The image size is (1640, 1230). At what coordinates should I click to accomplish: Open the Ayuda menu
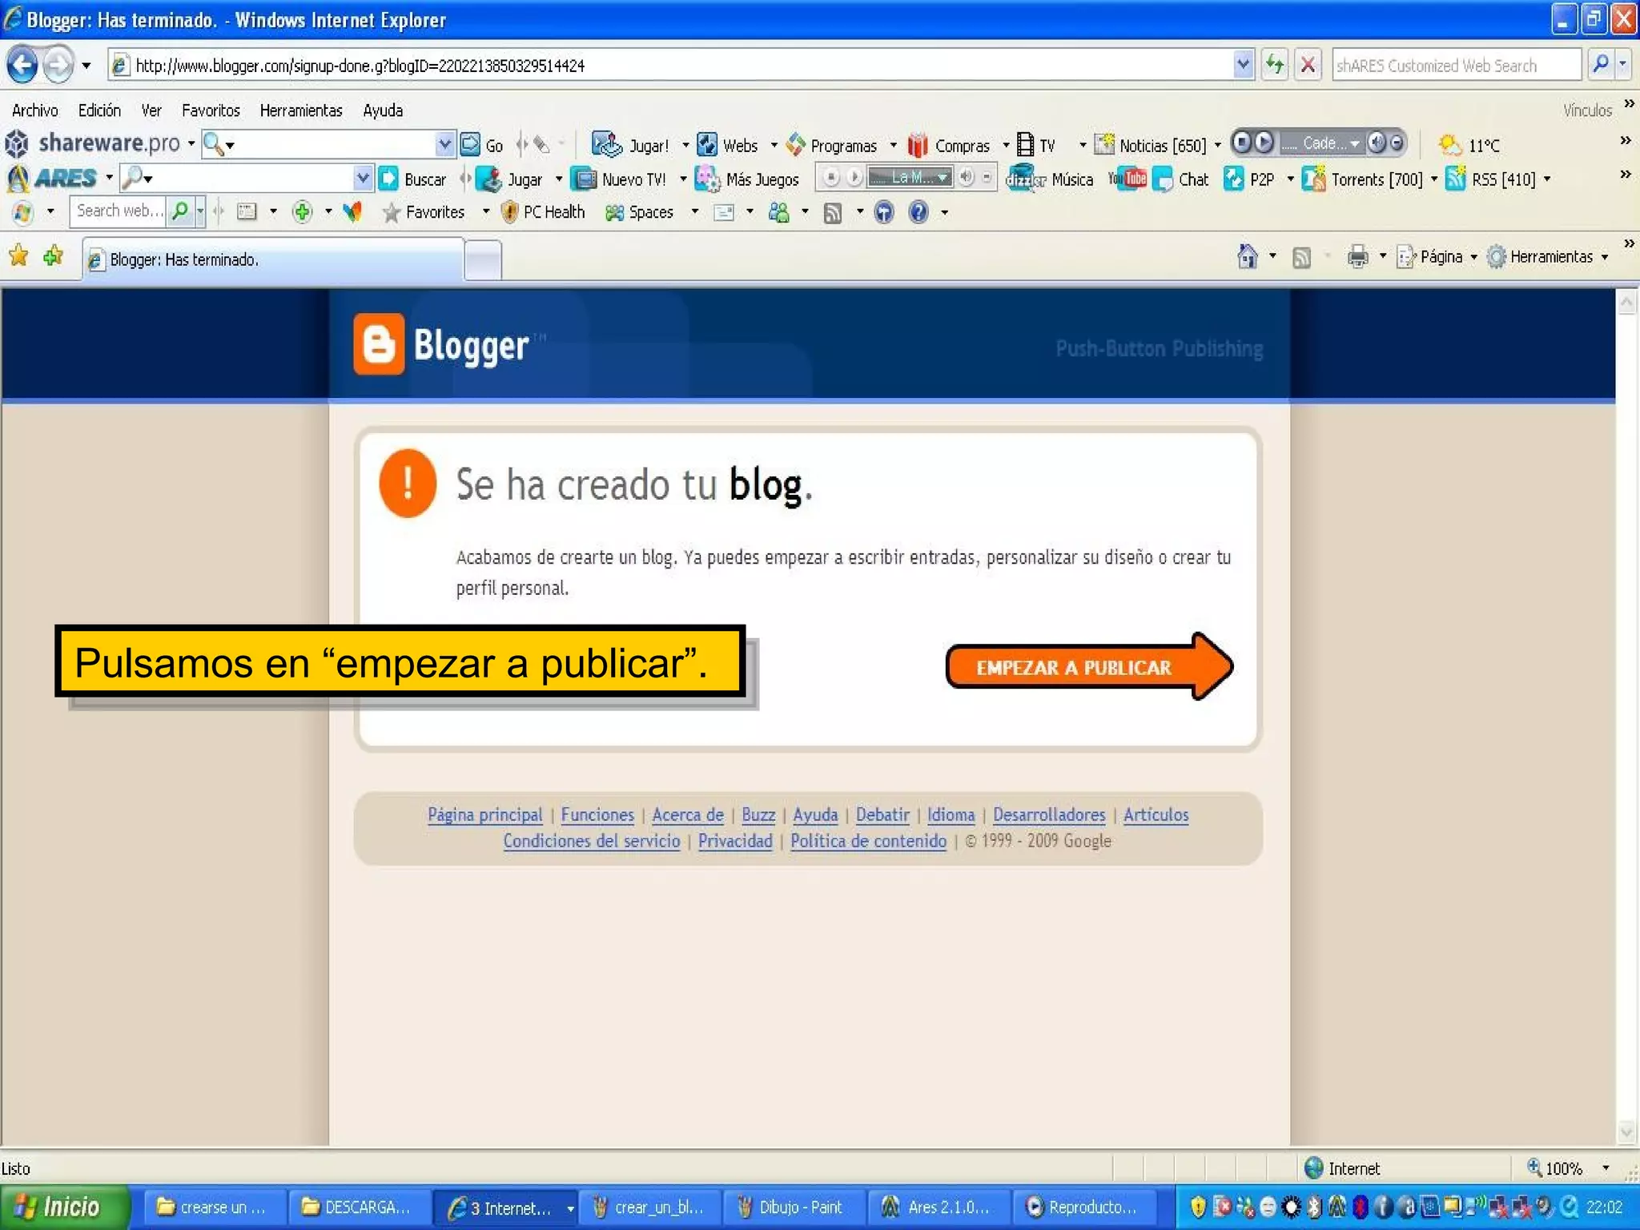point(383,111)
